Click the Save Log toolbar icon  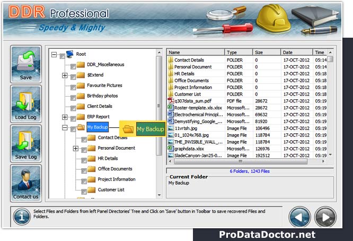26,144
